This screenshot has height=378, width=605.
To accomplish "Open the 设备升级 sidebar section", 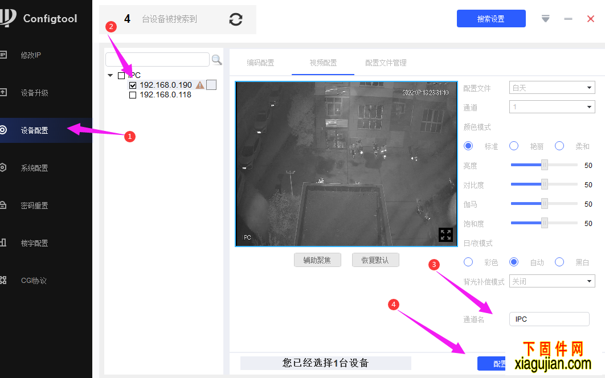I will pos(46,93).
